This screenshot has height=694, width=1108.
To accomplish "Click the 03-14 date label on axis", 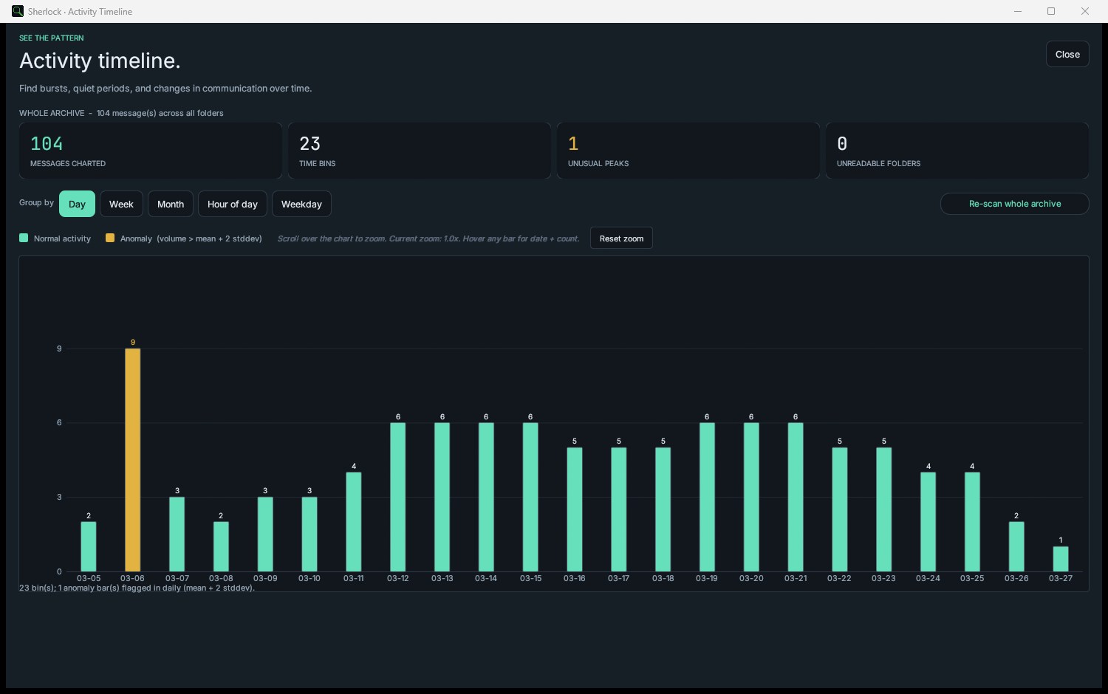I will pyautogui.click(x=486, y=578).
